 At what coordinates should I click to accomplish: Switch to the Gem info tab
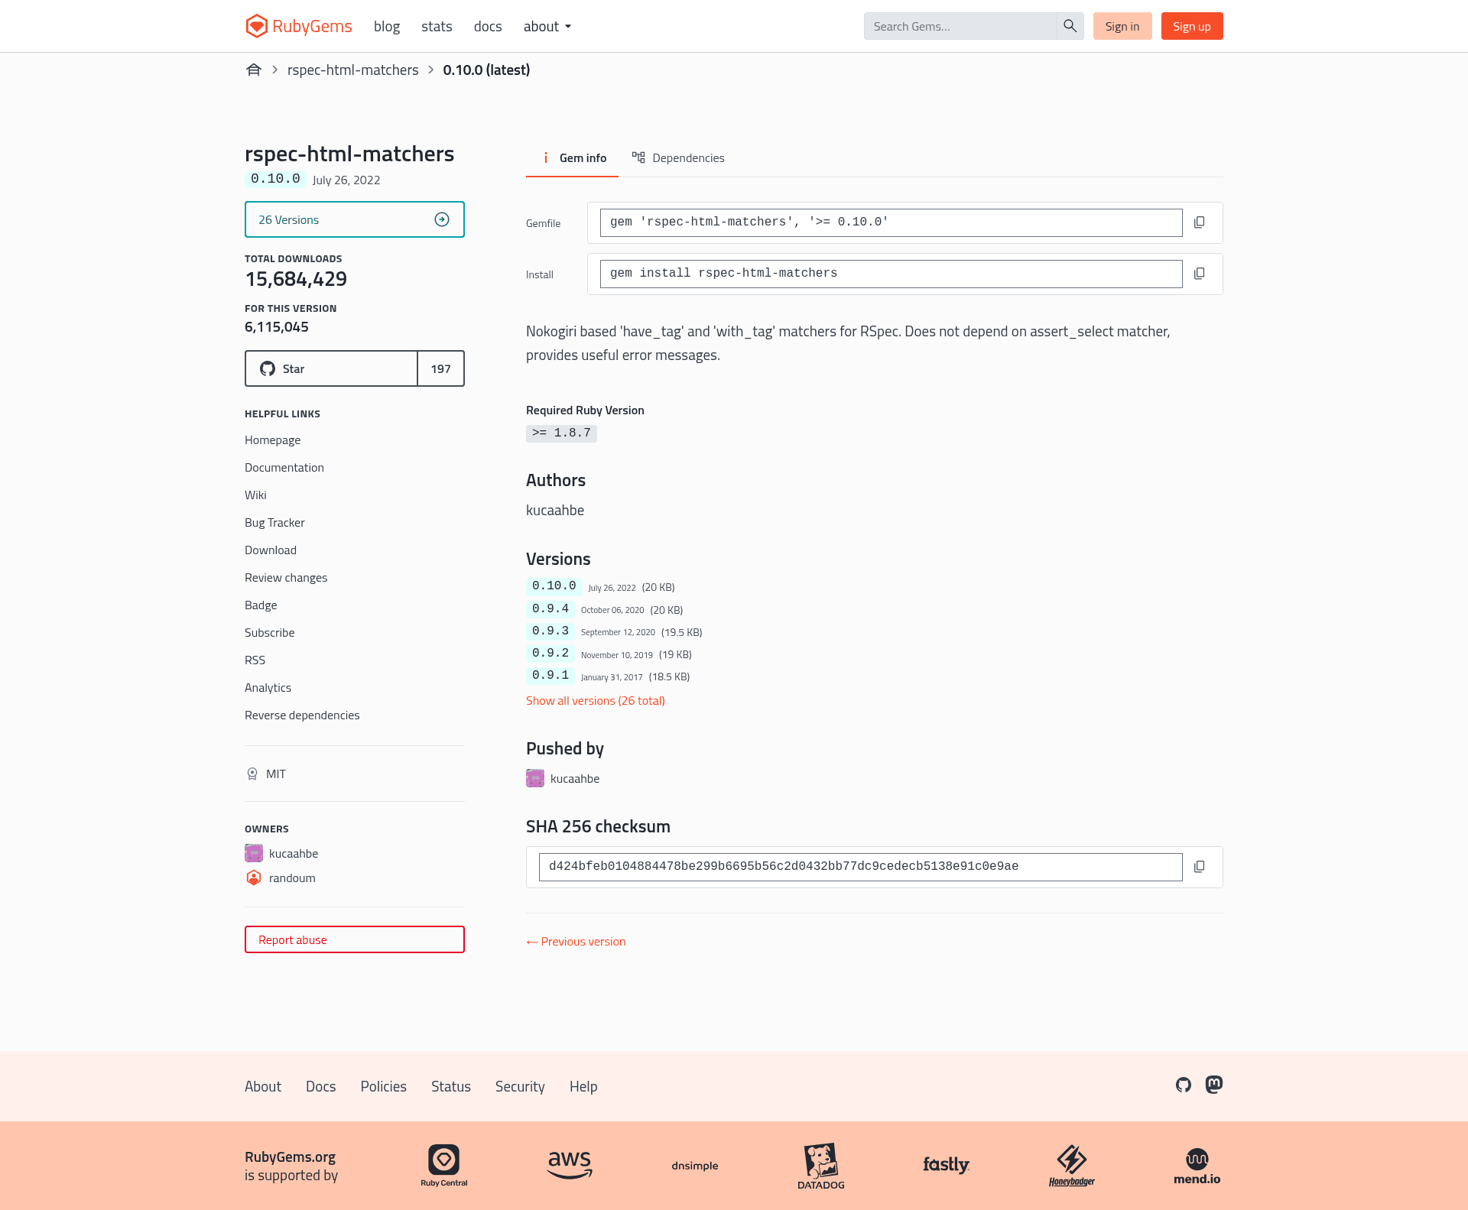(572, 157)
